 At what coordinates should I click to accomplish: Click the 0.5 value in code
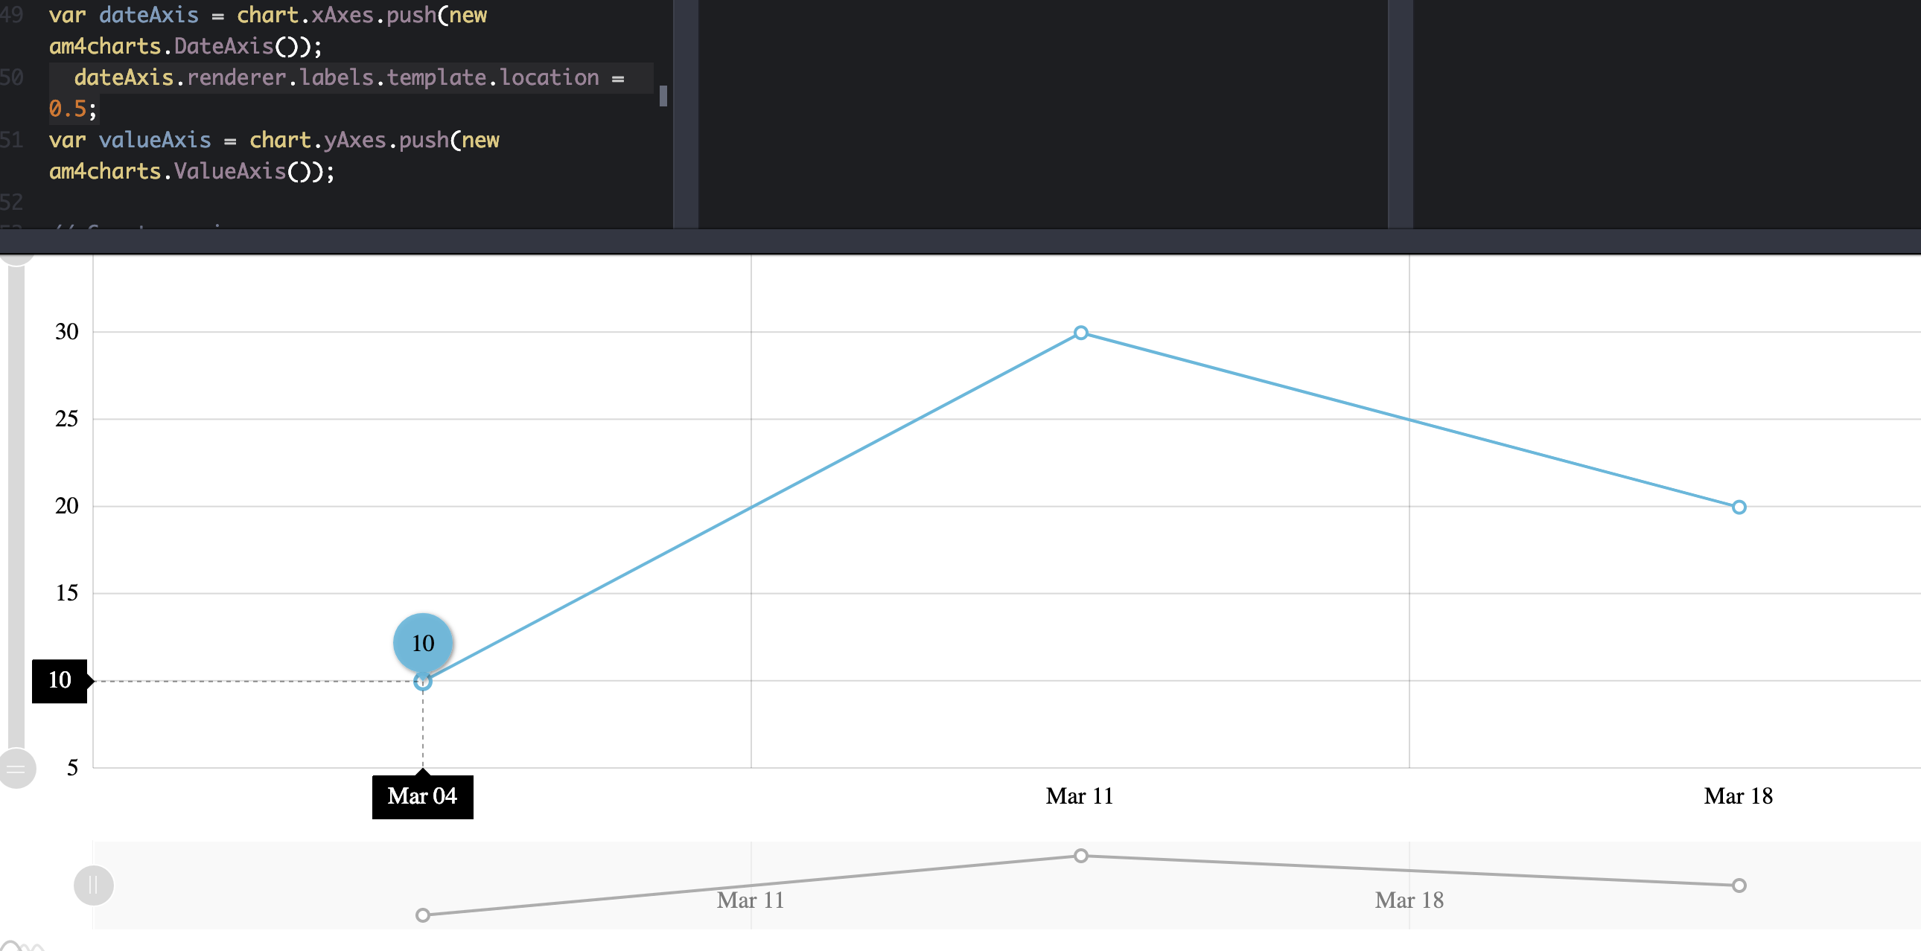pyautogui.click(x=67, y=109)
